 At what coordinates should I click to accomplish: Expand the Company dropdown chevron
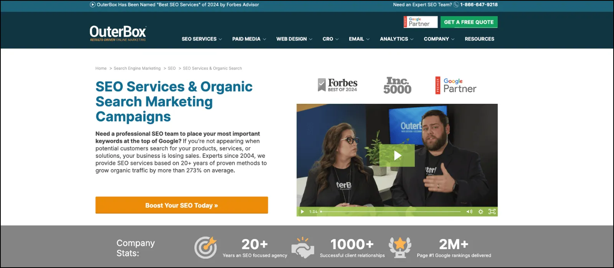[453, 39]
